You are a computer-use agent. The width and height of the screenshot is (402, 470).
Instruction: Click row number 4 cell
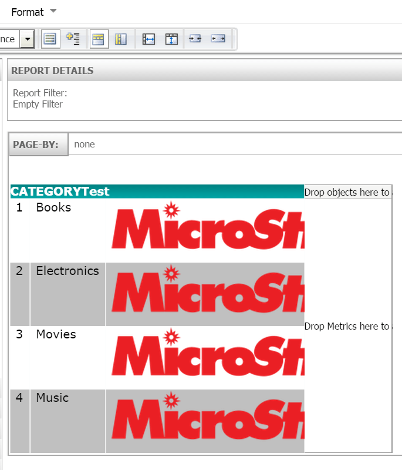point(20,421)
